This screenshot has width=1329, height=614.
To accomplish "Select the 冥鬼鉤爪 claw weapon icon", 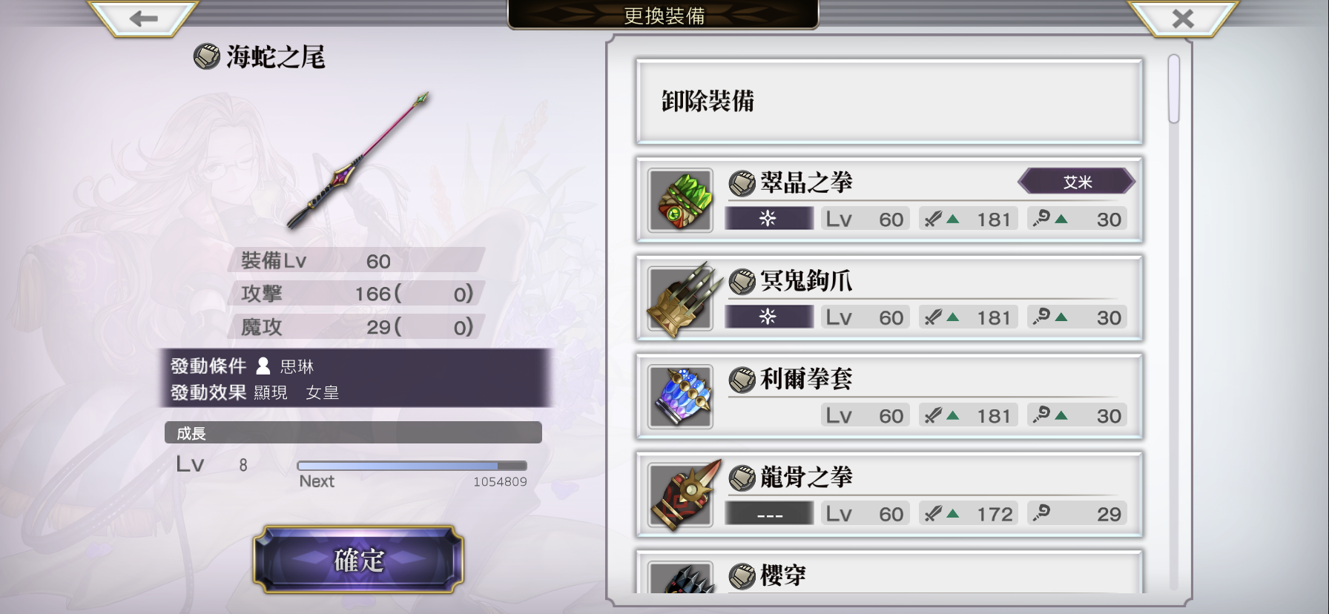I will [680, 299].
